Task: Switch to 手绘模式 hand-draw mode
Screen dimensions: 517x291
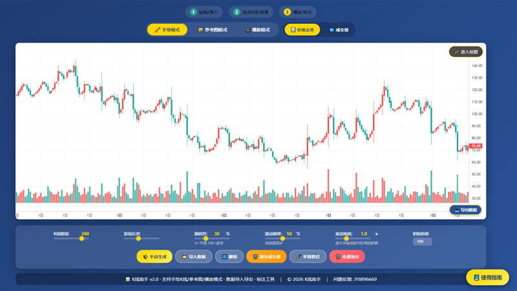Action: (167, 30)
